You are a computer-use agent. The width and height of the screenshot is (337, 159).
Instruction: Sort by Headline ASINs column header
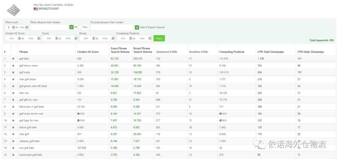tap(198, 52)
